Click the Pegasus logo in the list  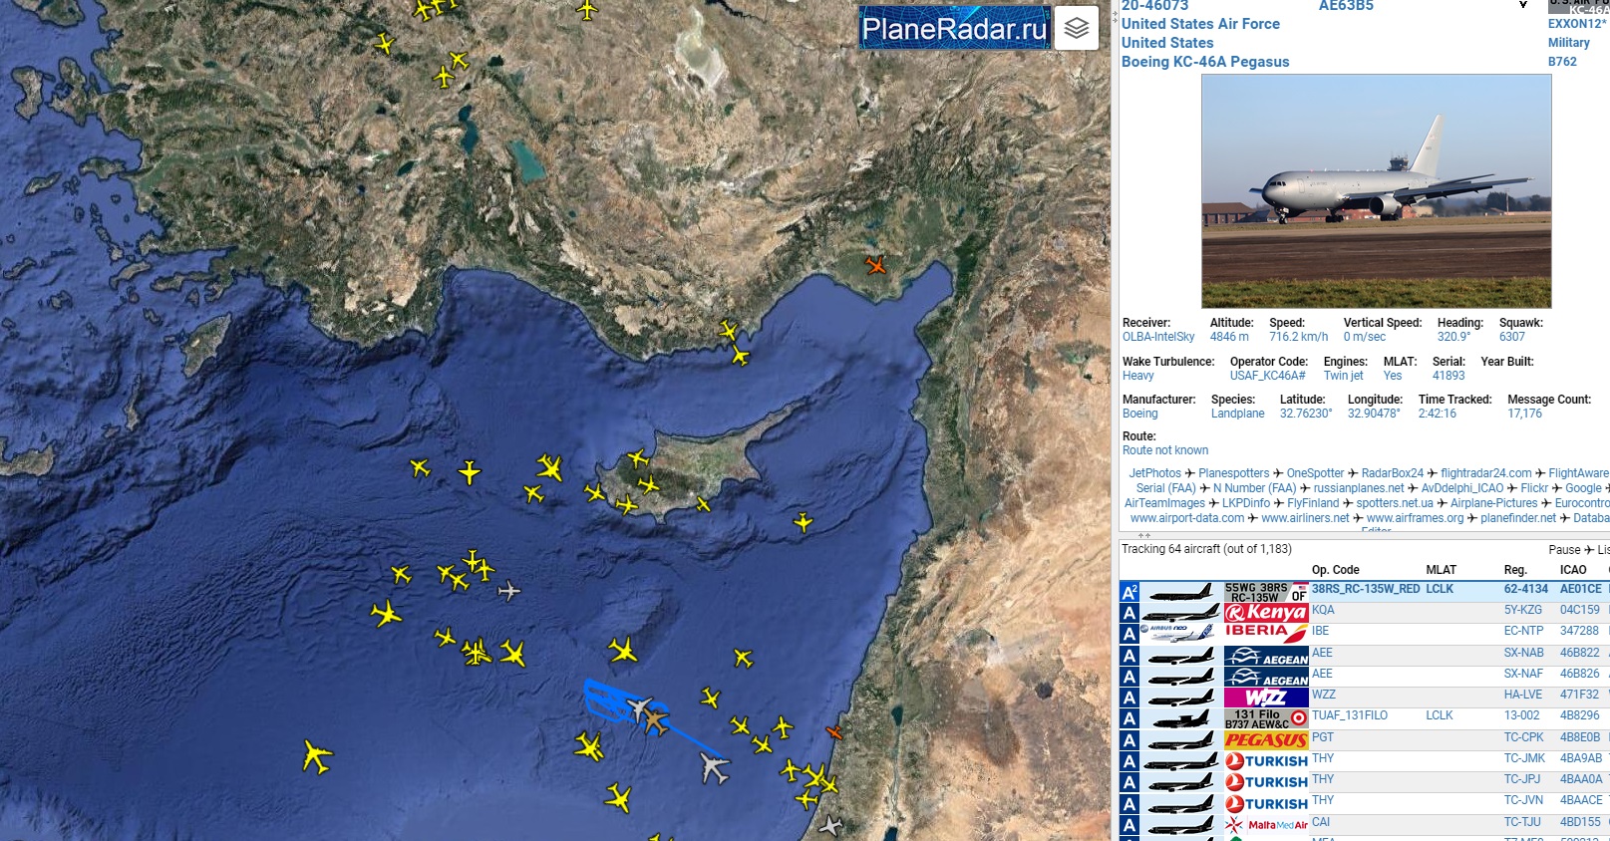pyautogui.click(x=1265, y=739)
